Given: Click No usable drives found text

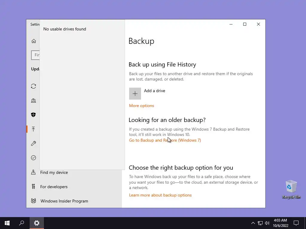Looking at the screenshot, I should (65, 29).
